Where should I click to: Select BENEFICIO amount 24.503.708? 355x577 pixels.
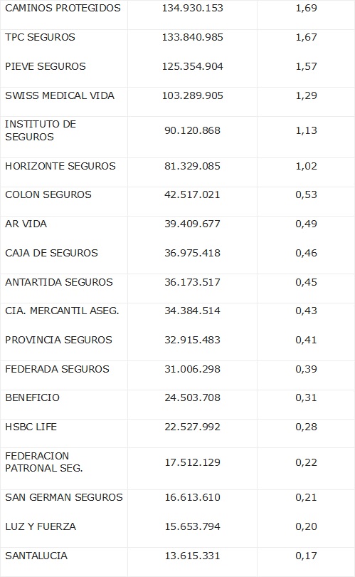pyautogui.click(x=192, y=397)
